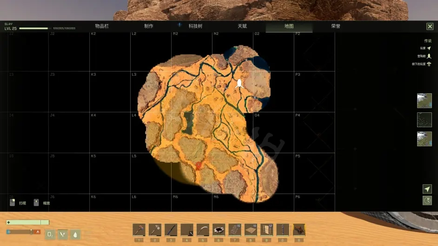The height and width of the screenshot is (246, 438).
Task: Click the fork-and-knife food status icon
Action: coord(63,235)
